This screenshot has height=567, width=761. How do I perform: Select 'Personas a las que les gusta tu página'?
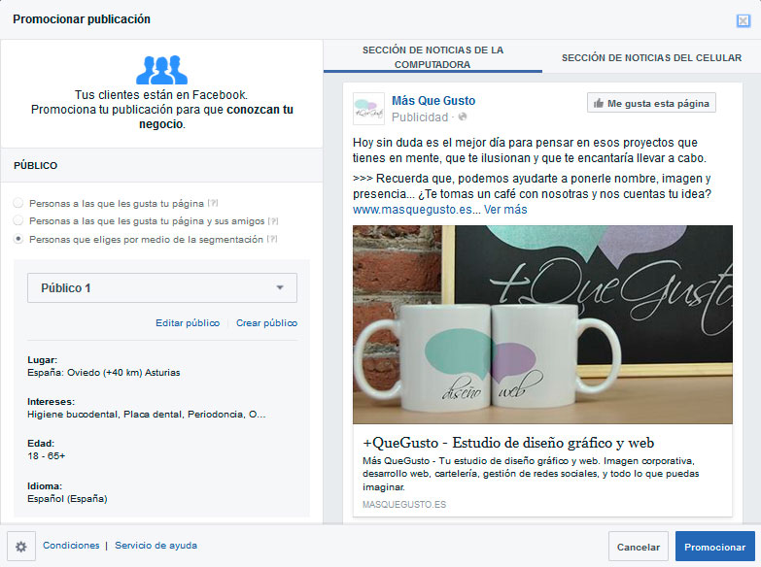[x=18, y=204]
